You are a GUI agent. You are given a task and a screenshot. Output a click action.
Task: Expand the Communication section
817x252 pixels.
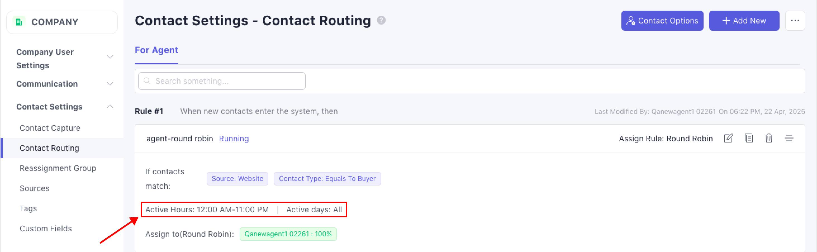pos(110,84)
